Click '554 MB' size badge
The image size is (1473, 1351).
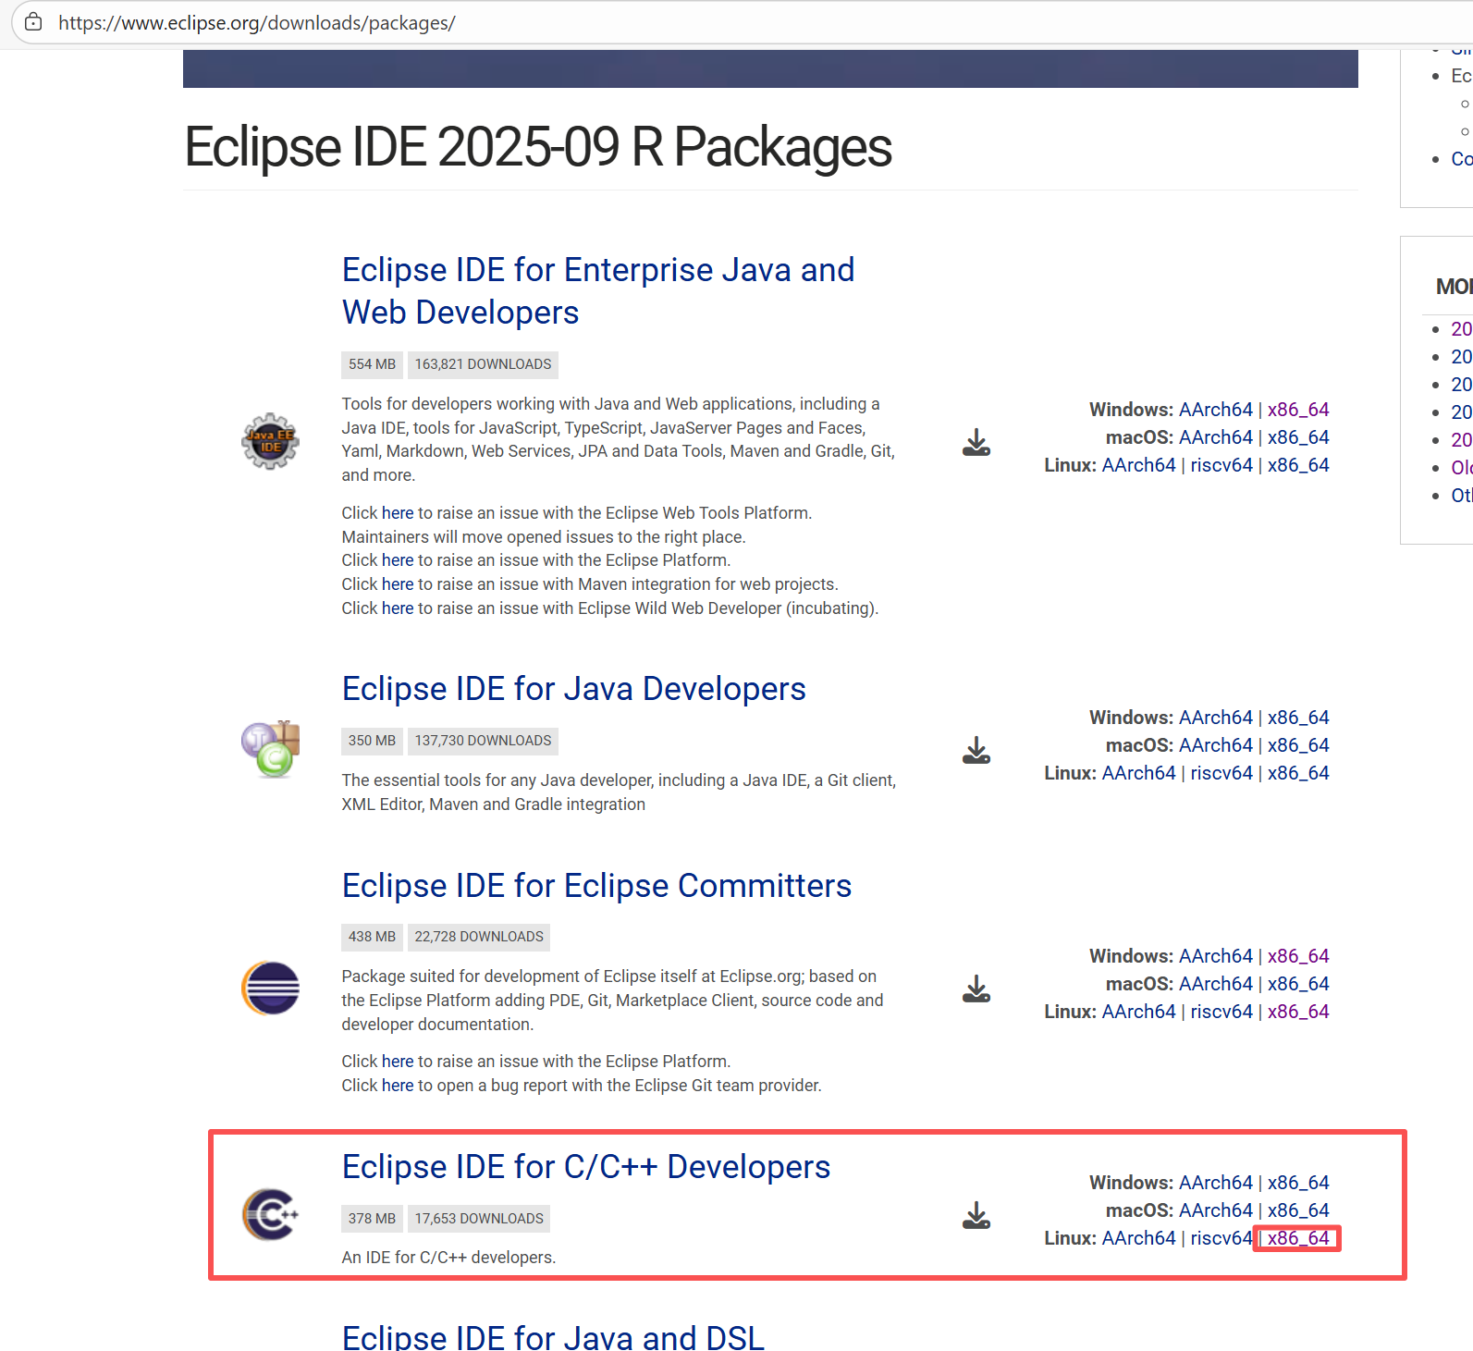tap(372, 364)
